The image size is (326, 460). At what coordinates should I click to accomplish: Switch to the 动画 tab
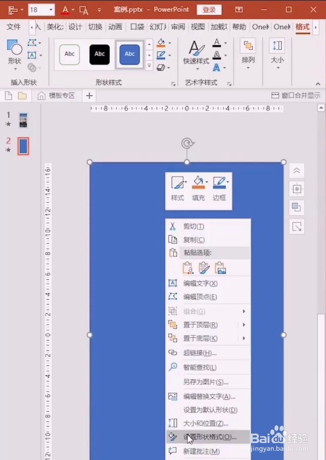[x=115, y=27]
